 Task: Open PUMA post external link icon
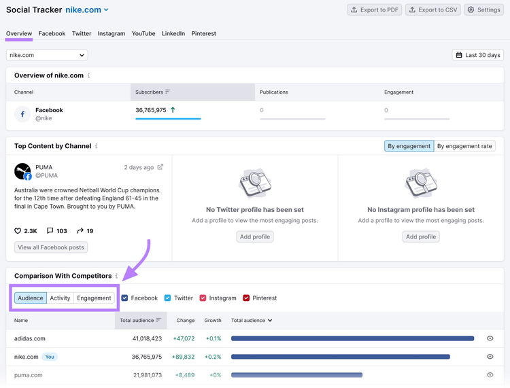160,167
